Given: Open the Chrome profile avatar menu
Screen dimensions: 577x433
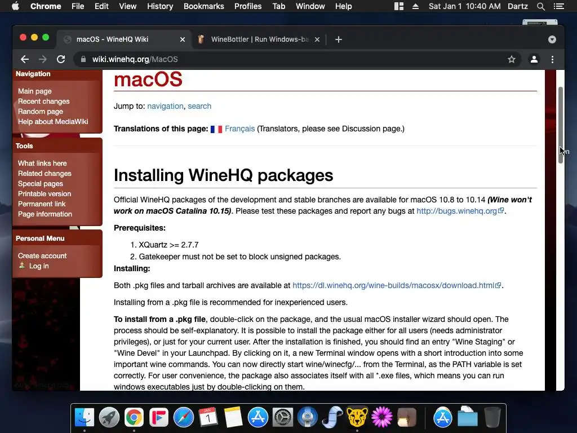Looking at the screenshot, I should pos(534,59).
